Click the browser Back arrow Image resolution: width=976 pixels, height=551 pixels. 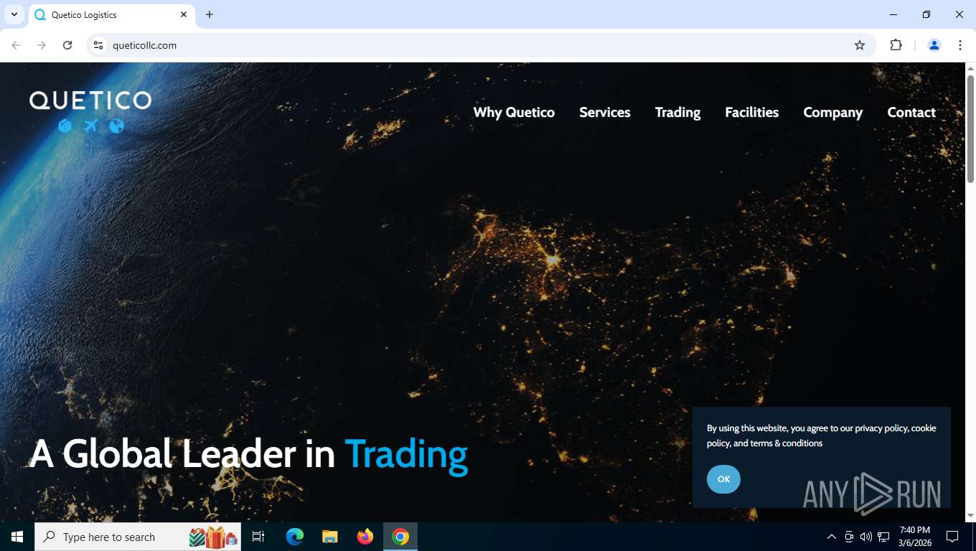pyautogui.click(x=16, y=45)
